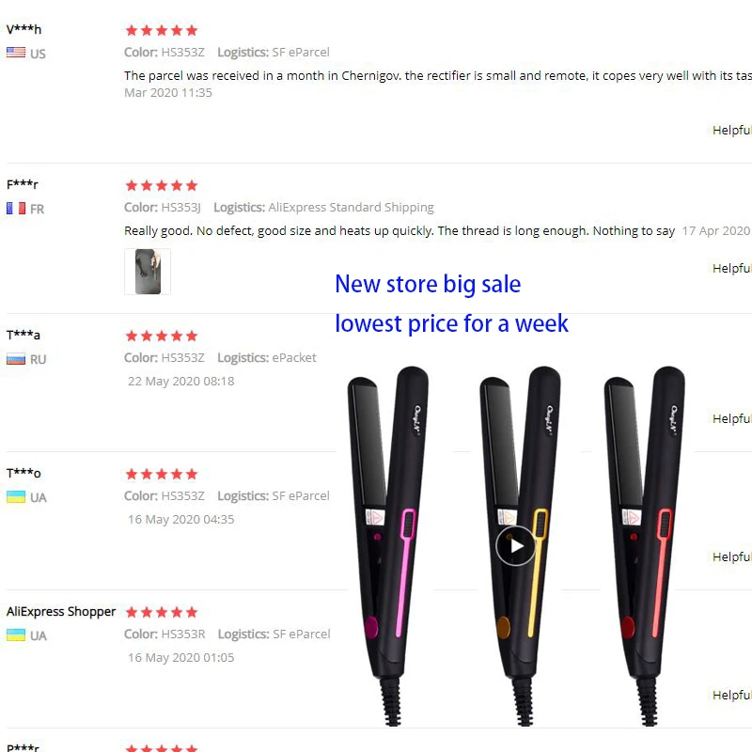The image size is (752, 752).
Task: Click the French flag icon under F***r
Action: pos(16,208)
